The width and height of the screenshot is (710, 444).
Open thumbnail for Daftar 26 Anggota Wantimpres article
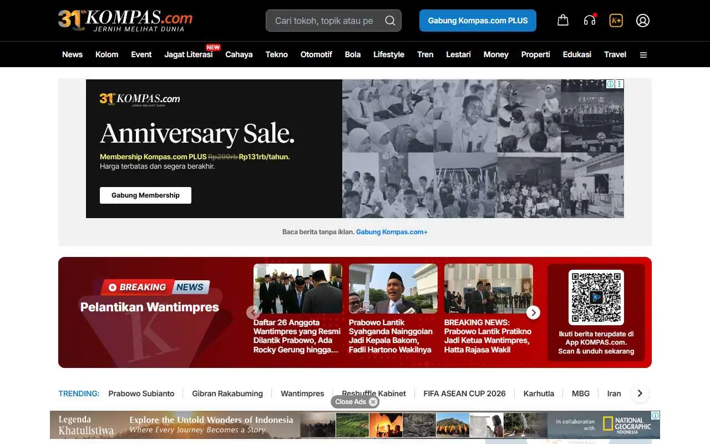coord(298,289)
